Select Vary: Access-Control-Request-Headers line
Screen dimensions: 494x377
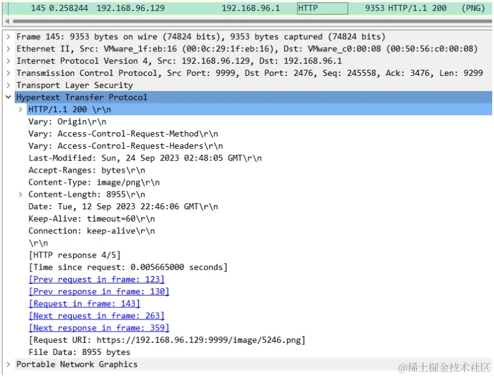(126, 146)
